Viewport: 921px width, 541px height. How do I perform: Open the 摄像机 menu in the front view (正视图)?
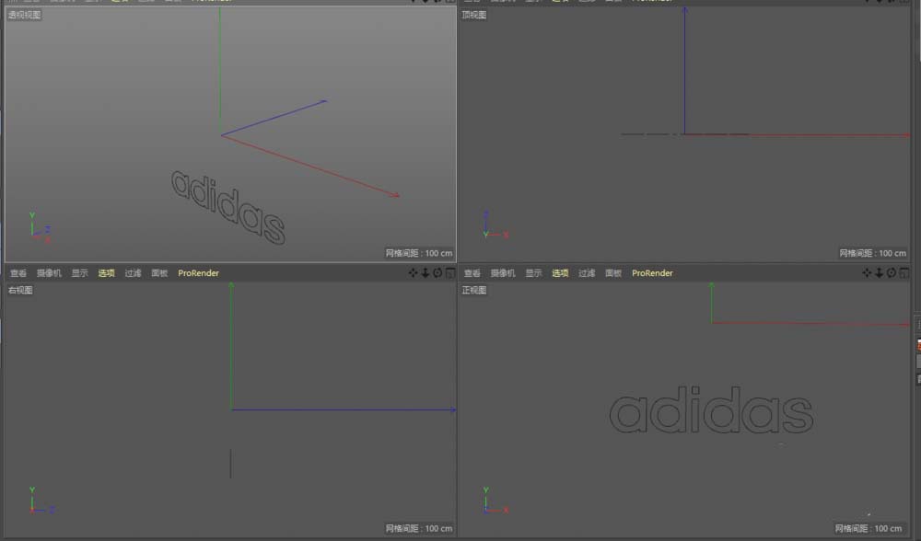(x=503, y=273)
